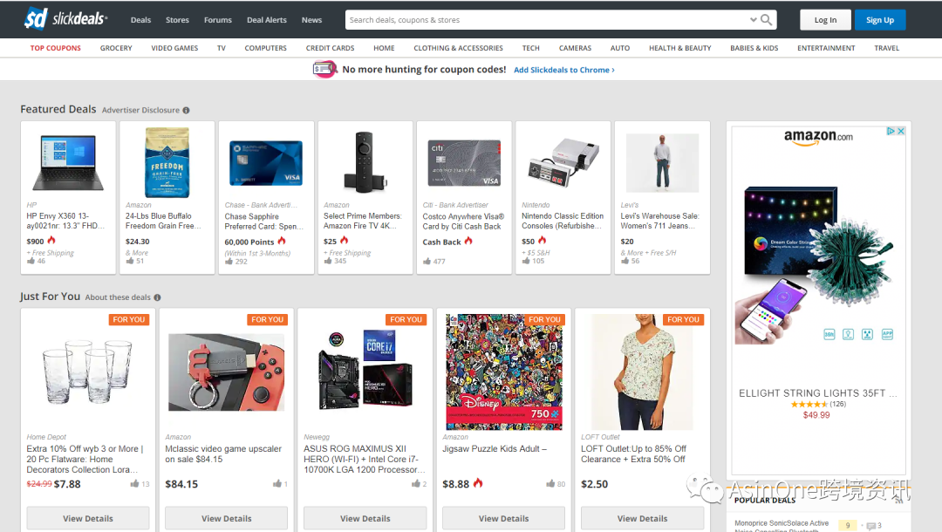Like the Home Depot Flatware deal

(x=134, y=483)
